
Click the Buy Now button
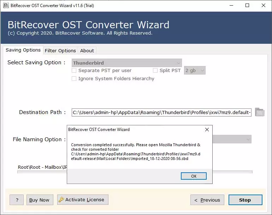[40, 200]
